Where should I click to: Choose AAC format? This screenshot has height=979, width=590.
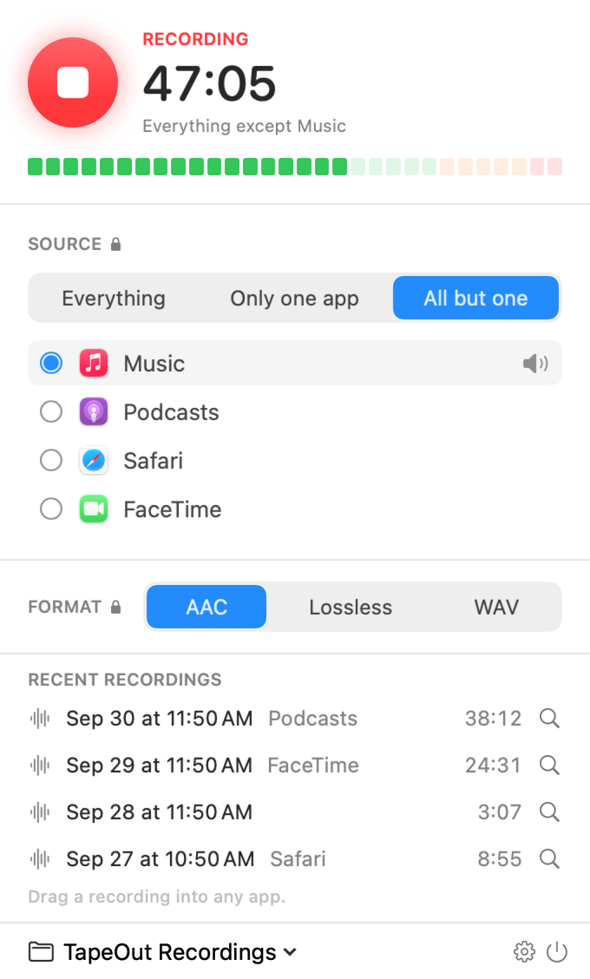click(206, 607)
